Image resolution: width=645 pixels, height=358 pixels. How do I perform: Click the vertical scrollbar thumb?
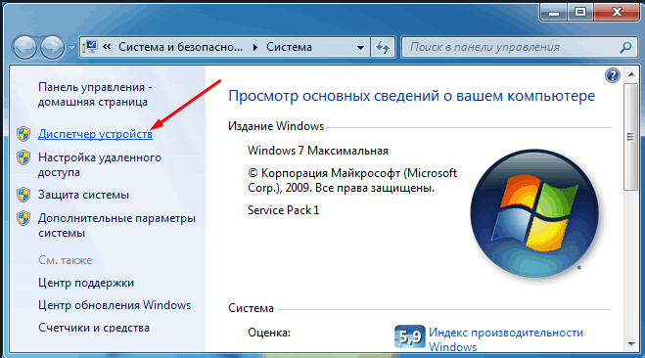(630, 137)
